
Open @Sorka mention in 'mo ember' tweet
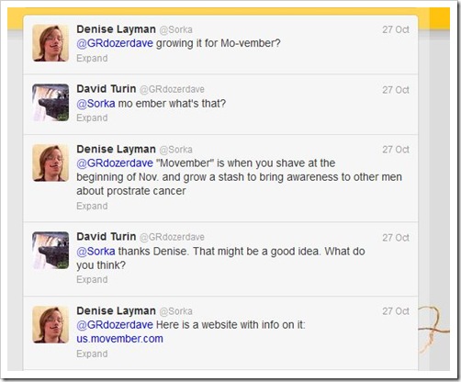[96, 104]
